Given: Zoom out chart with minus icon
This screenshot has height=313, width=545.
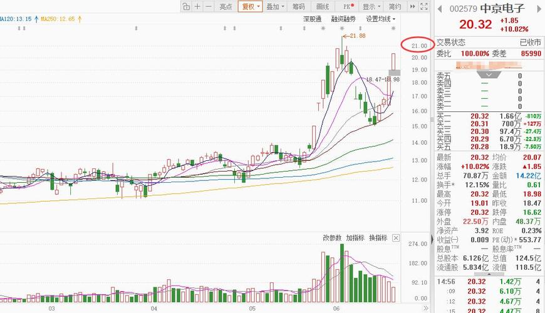Looking at the screenshot, I should tap(209, 6).
